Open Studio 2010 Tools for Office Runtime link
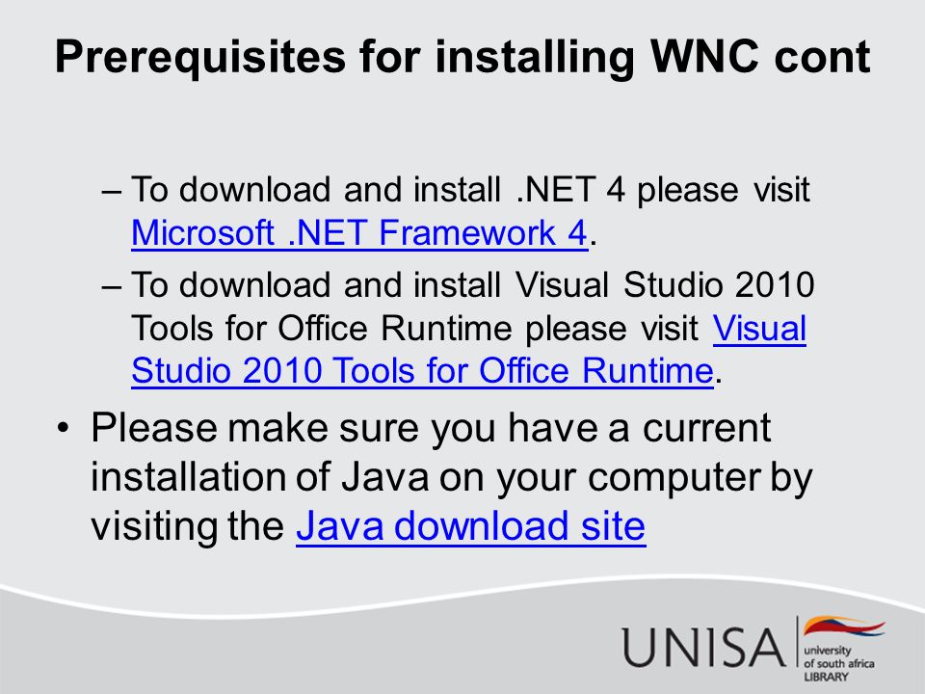This screenshot has height=694, width=925. click(422, 371)
